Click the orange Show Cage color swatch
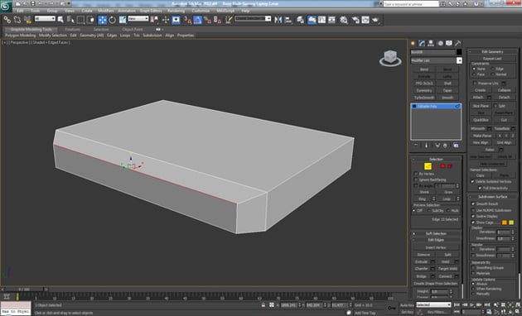The width and height of the screenshot is (522, 316). pos(505,223)
